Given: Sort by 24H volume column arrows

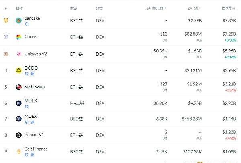Looking at the screenshot, I should (200, 8).
